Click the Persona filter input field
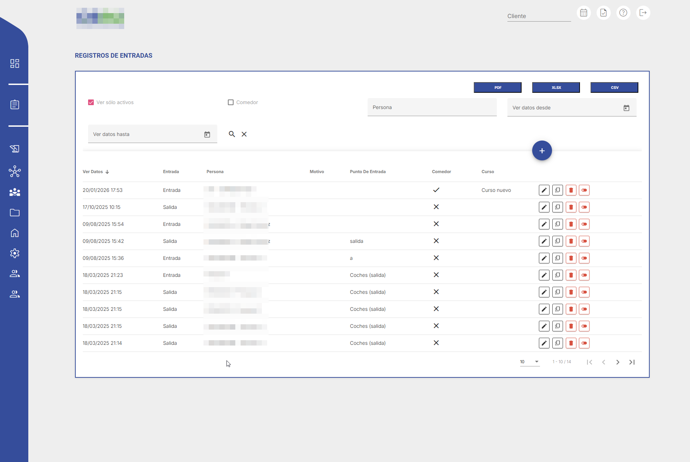This screenshot has width=690, height=462. [x=432, y=108]
